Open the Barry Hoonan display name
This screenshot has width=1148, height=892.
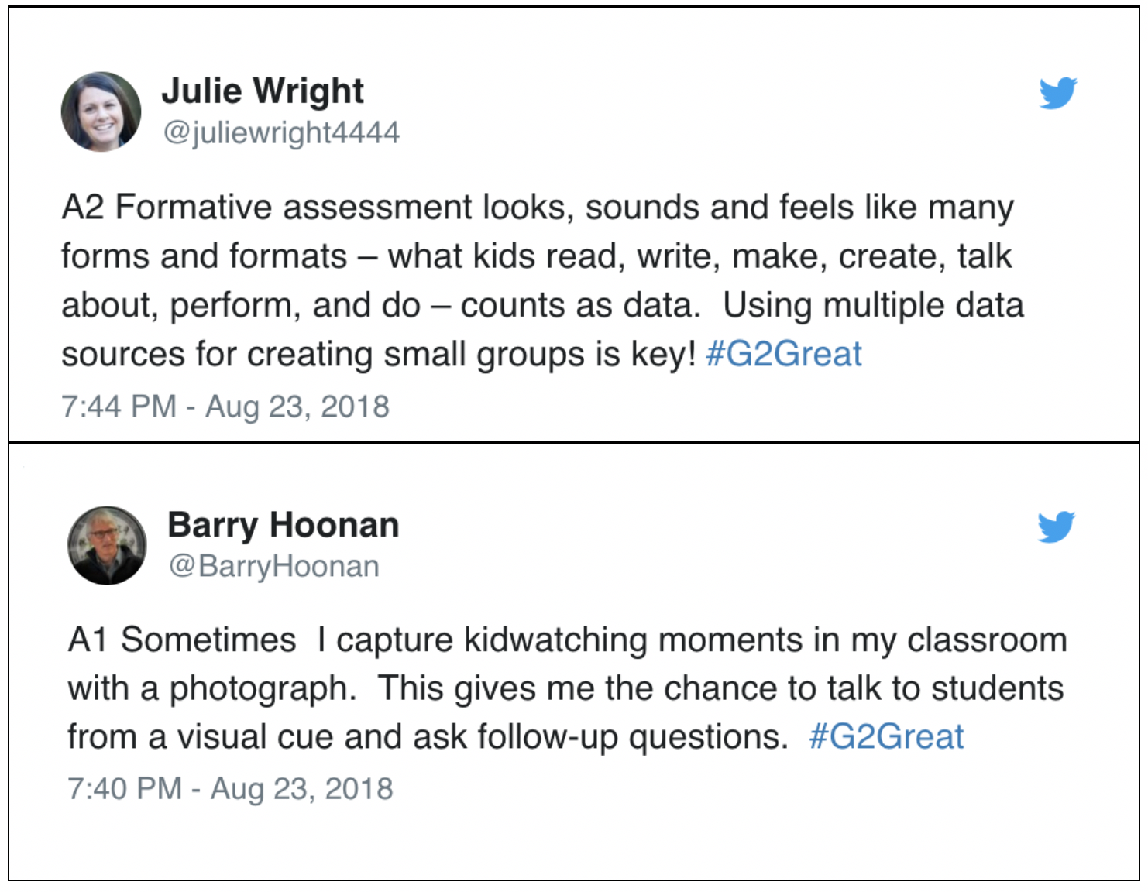pyautogui.click(x=284, y=525)
